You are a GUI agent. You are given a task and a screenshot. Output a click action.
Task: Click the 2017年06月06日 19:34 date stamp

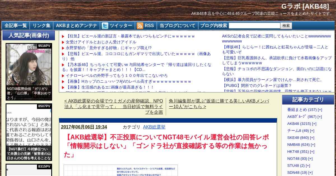pyautogui.click(x=84, y=127)
